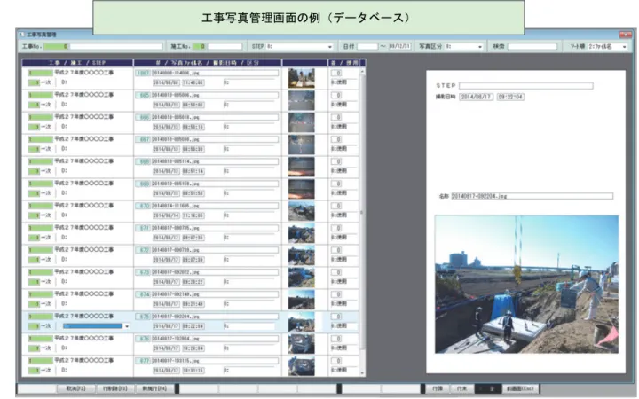
Task: Click the STEP field in preview panel
Action: pos(525,85)
